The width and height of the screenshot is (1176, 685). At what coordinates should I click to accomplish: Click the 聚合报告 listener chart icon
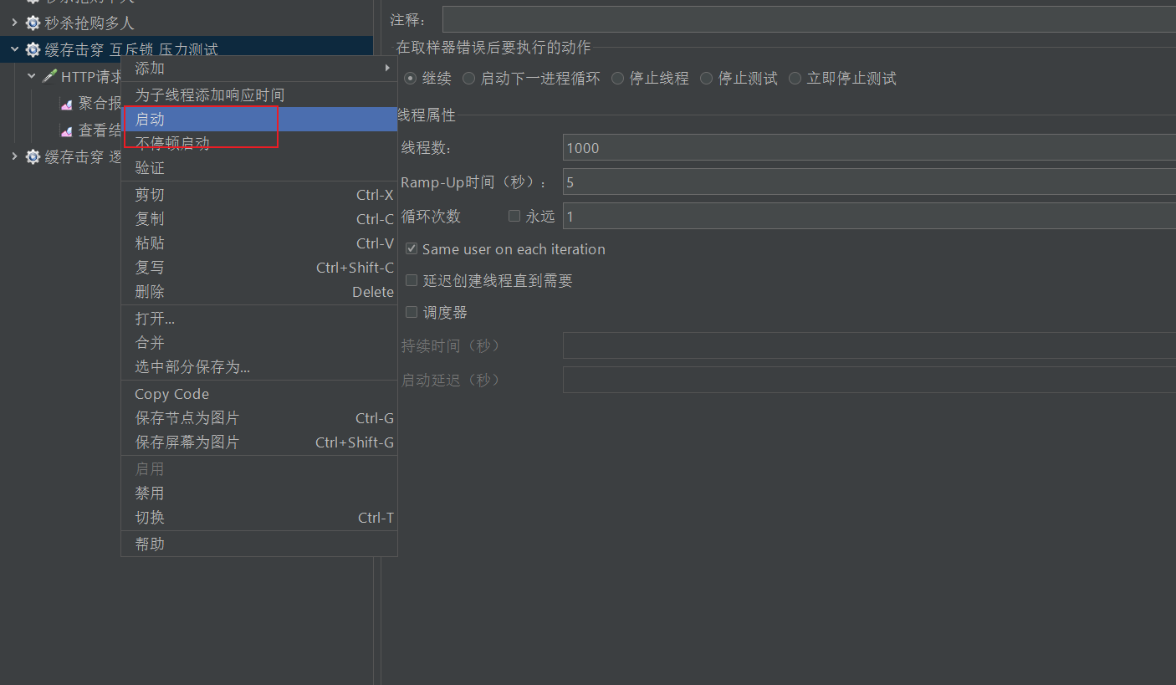pos(67,104)
